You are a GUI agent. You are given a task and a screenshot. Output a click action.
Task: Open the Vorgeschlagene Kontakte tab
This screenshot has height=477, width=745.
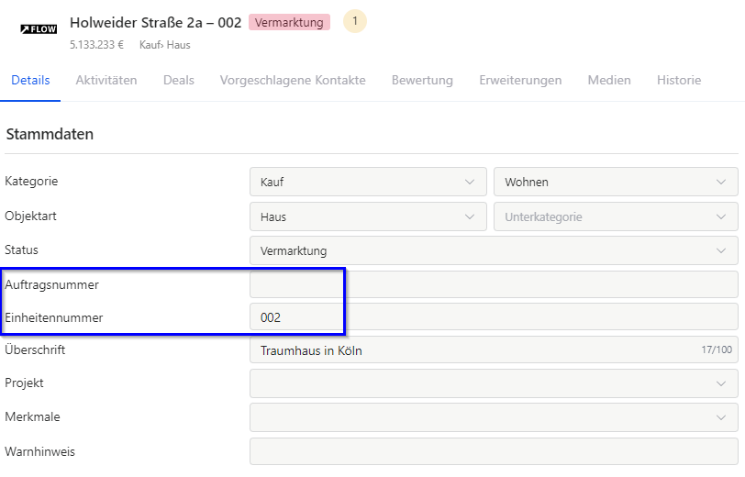pyautogui.click(x=293, y=81)
